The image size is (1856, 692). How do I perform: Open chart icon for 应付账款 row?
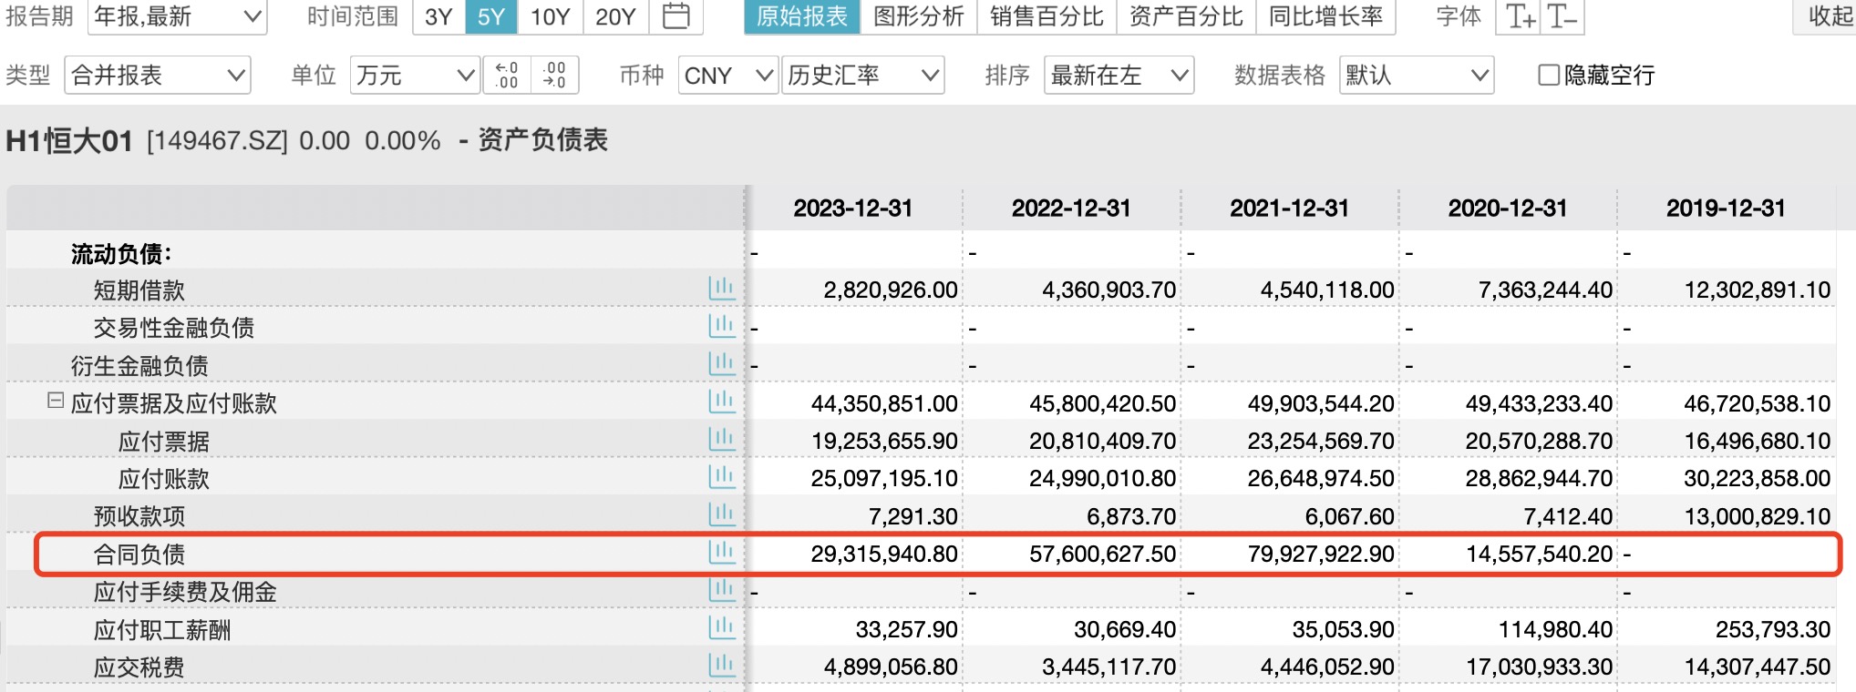click(x=721, y=477)
